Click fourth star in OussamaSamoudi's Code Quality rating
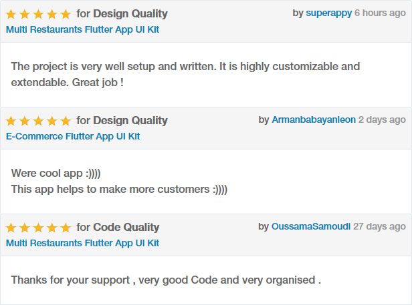This screenshot has height=305, width=412. pyautogui.click(x=52, y=228)
